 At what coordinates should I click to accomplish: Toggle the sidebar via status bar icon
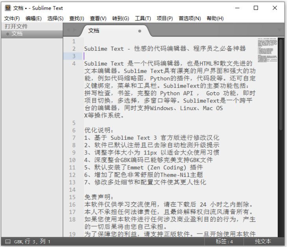tap(8, 242)
